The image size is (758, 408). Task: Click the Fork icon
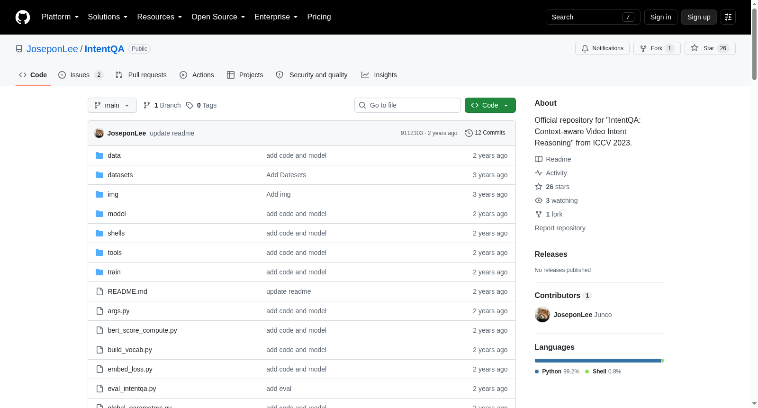(x=643, y=48)
